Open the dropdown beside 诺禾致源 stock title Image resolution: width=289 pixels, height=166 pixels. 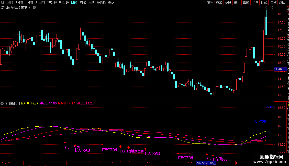34,8
